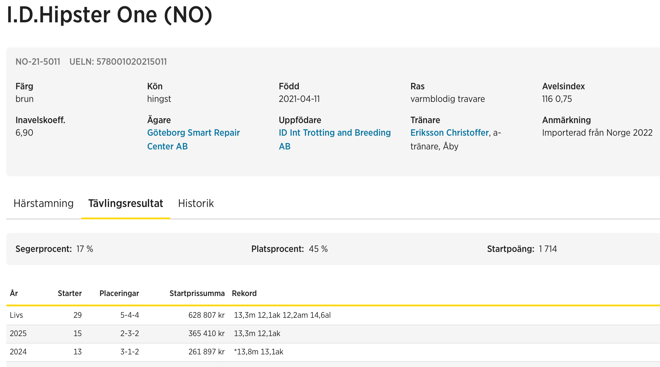660x367 pixels.
Task: Click the I.D.Hipster One (NO) heading
Action: 109,15
